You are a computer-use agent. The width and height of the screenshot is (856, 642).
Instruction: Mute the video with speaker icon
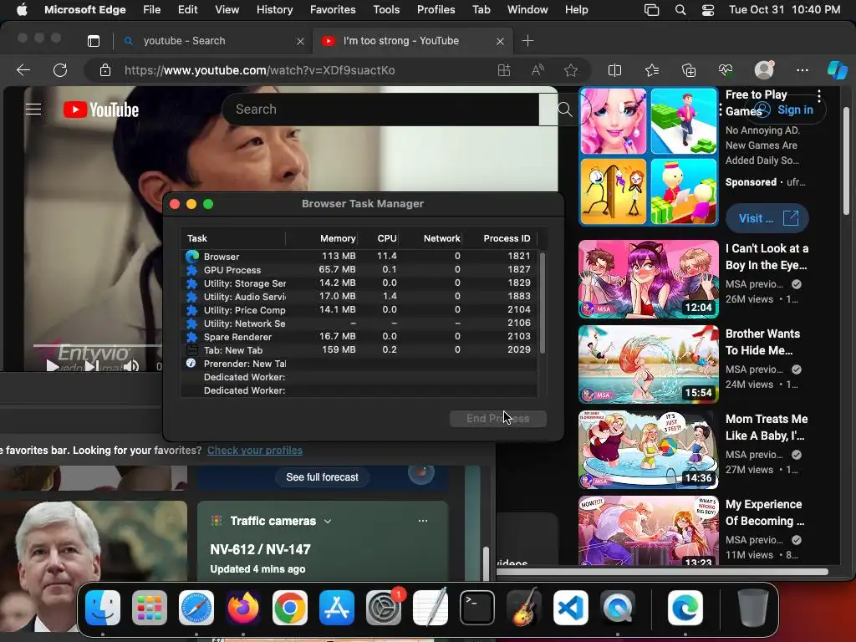click(131, 366)
